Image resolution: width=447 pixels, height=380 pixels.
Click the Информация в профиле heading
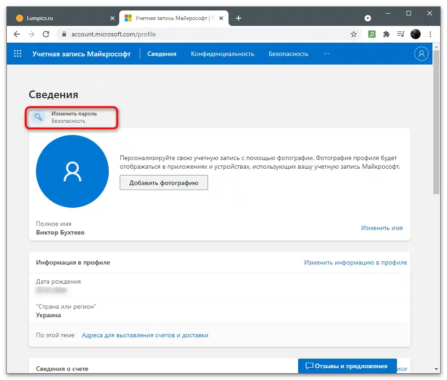coord(73,262)
